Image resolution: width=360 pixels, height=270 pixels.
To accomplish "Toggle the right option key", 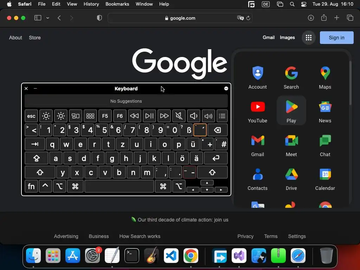I will [179, 186].
